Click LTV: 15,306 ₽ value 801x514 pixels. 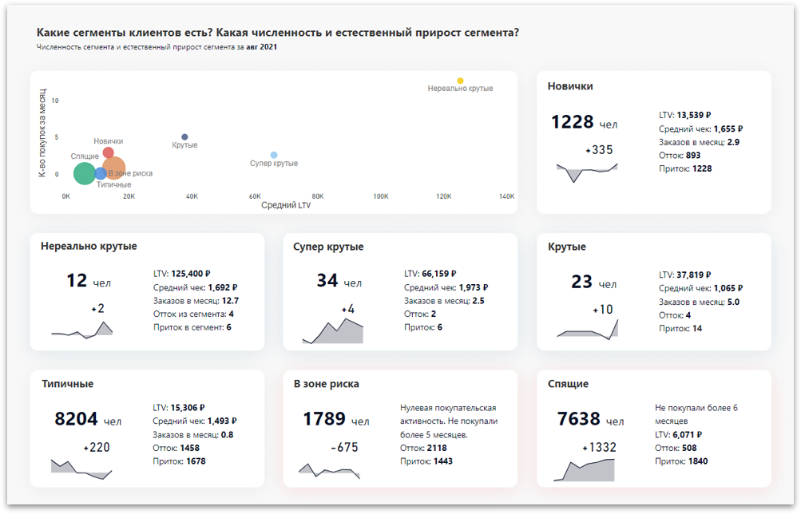179,407
